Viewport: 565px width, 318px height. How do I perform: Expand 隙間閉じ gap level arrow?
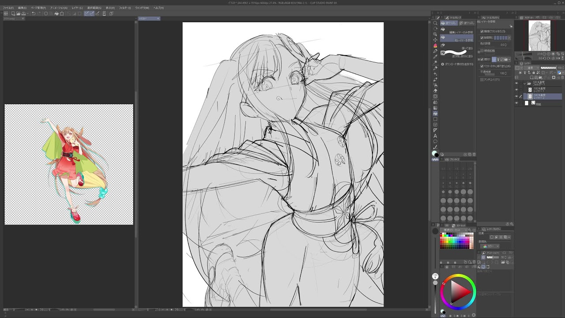click(509, 38)
